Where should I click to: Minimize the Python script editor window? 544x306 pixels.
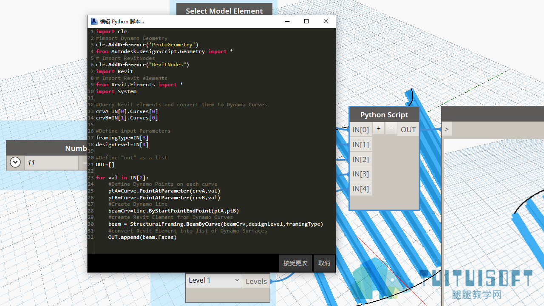point(287,21)
